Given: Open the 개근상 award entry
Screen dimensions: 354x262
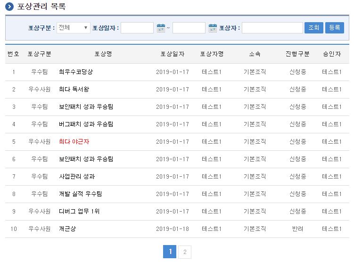Looking at the screenshot, I should point(67,229).
